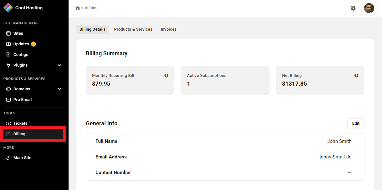The image size is (382, 190).
Task: Click the $1317.85 net billing amount
Action: click(294, 84)
